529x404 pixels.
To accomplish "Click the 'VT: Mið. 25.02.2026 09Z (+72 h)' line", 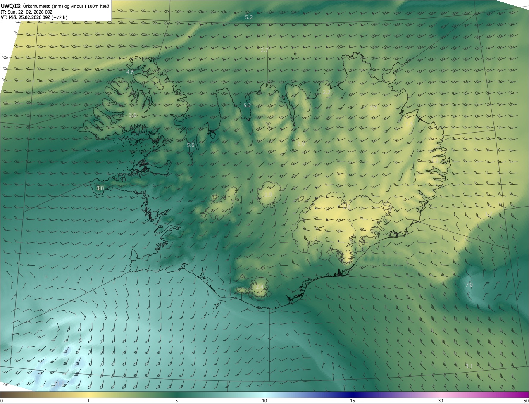I will pos(34,17).
